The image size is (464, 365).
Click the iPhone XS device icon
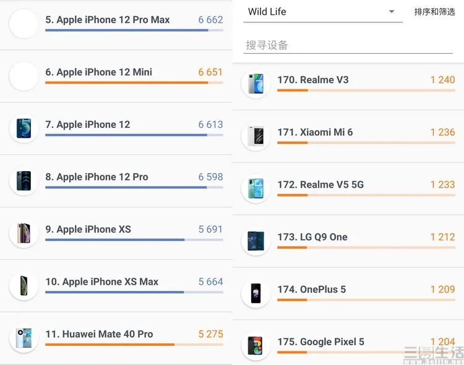tap(24, 233)
